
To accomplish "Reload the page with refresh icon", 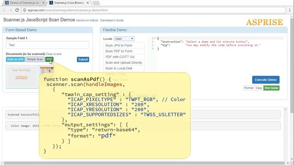I will [x=17, y=10].
